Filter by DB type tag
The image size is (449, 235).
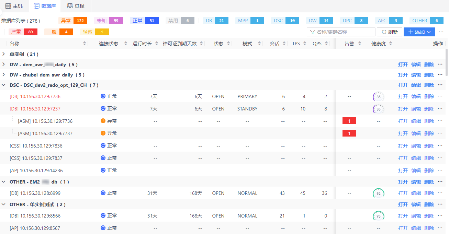pos(216,21)
